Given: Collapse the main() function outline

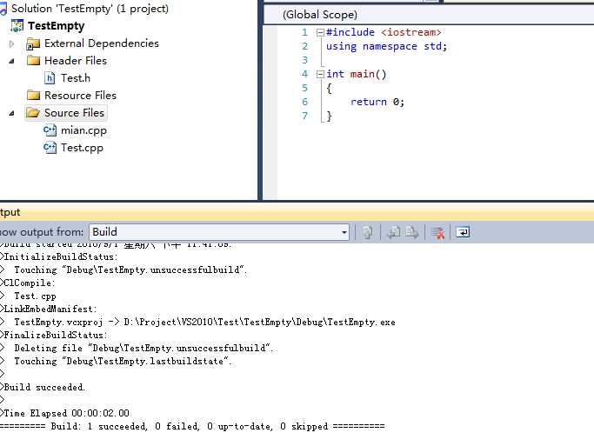Looking at the screenshot, I should point(320,74).
